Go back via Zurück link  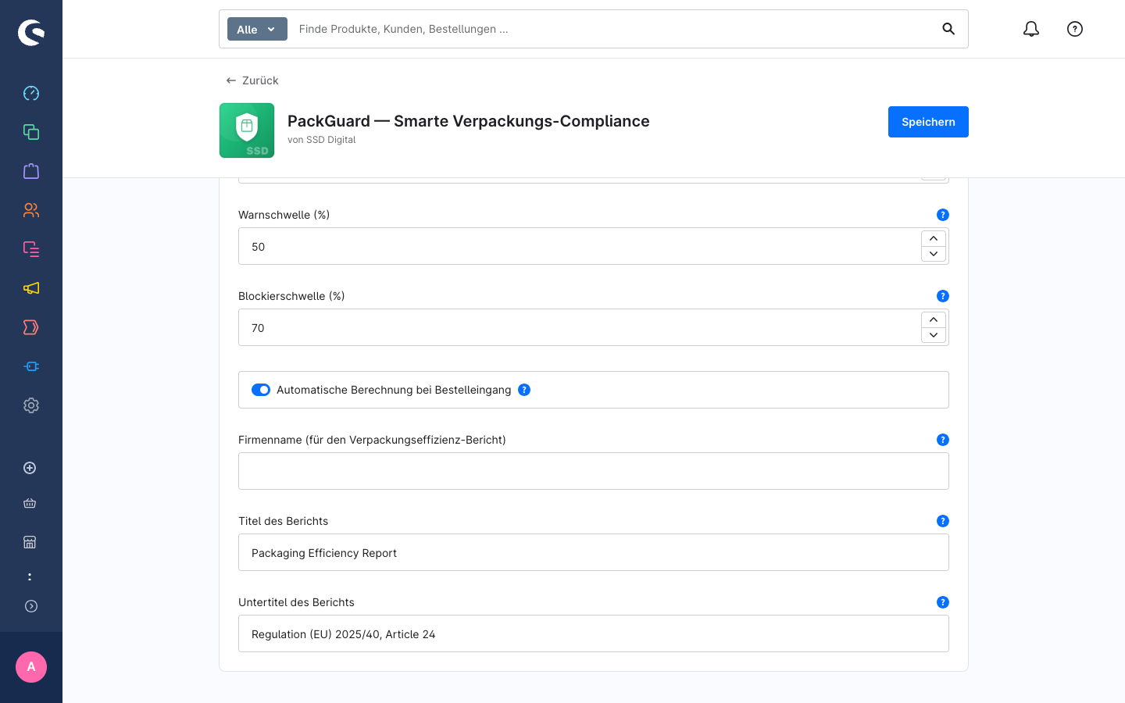(252, 80)
